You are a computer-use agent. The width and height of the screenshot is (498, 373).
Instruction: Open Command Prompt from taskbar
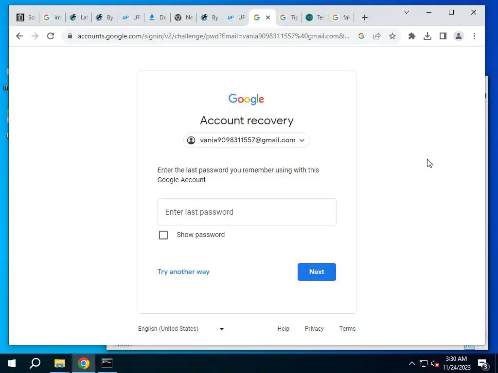click(x=107, y=363)
